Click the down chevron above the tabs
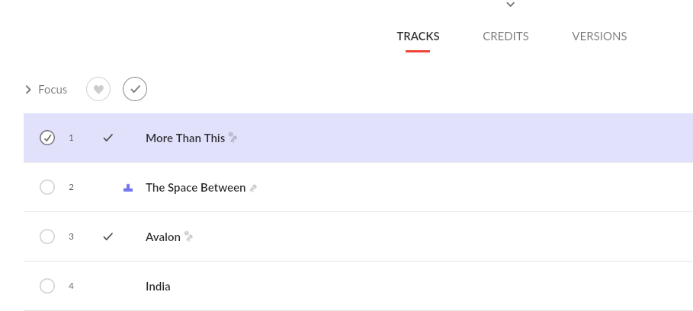This screenshot has width=693, height=311. point(511,5)
